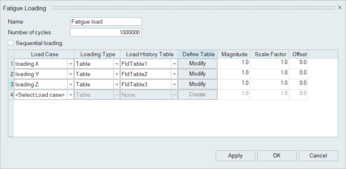346x169 pixels.
Task: Click the table corner select-all cell
Action: pyautogui.click(x=11, y=54)
